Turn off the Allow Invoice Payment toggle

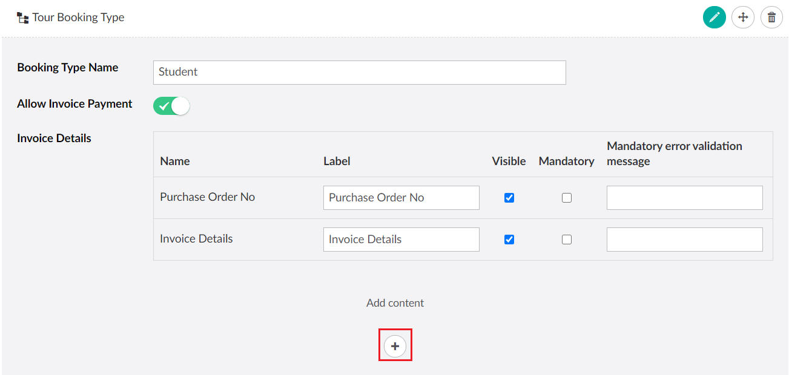pyautogui.click(x=171, y=106)
